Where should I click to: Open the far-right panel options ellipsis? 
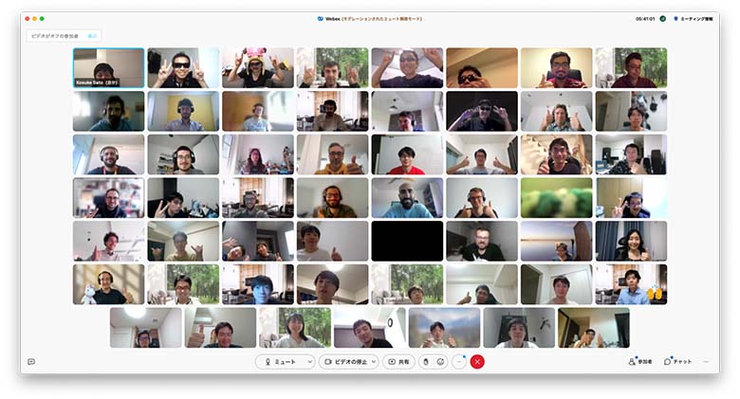pos(706,361)
